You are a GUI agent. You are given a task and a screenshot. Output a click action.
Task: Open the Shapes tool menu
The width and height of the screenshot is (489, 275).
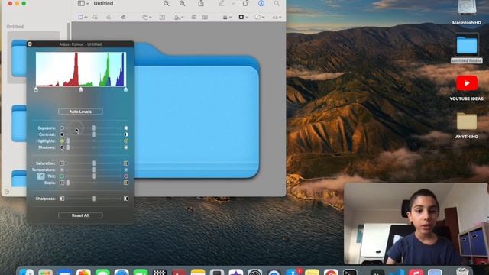click(146, 17)
